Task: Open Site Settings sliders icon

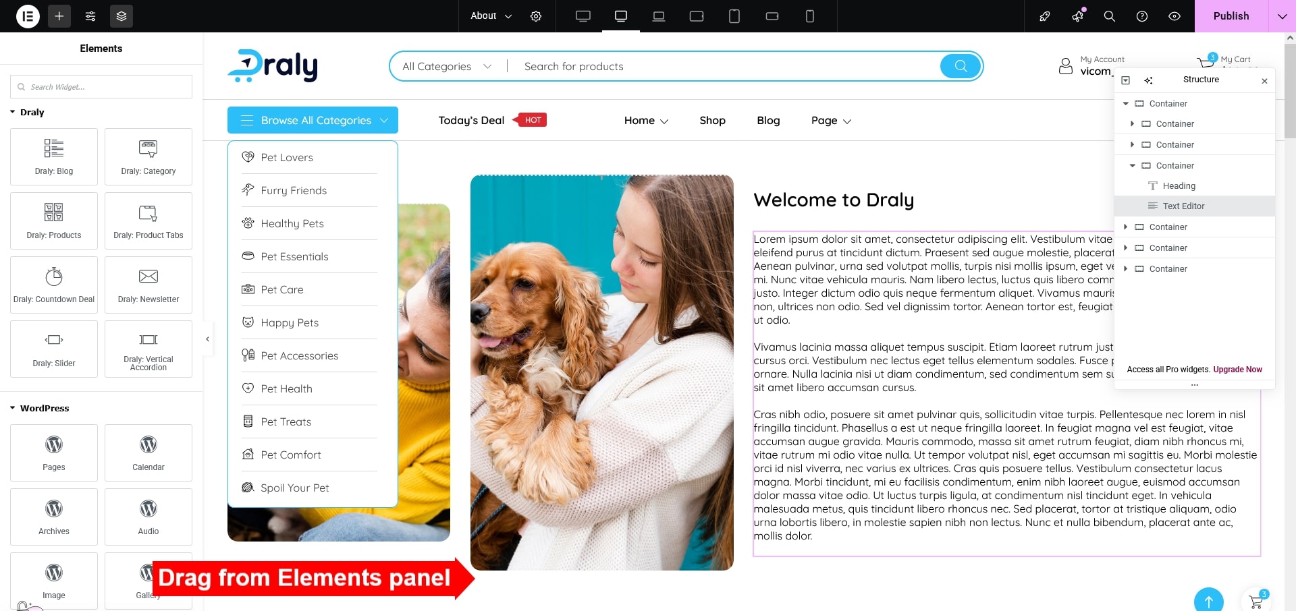Action: [90, 16]
